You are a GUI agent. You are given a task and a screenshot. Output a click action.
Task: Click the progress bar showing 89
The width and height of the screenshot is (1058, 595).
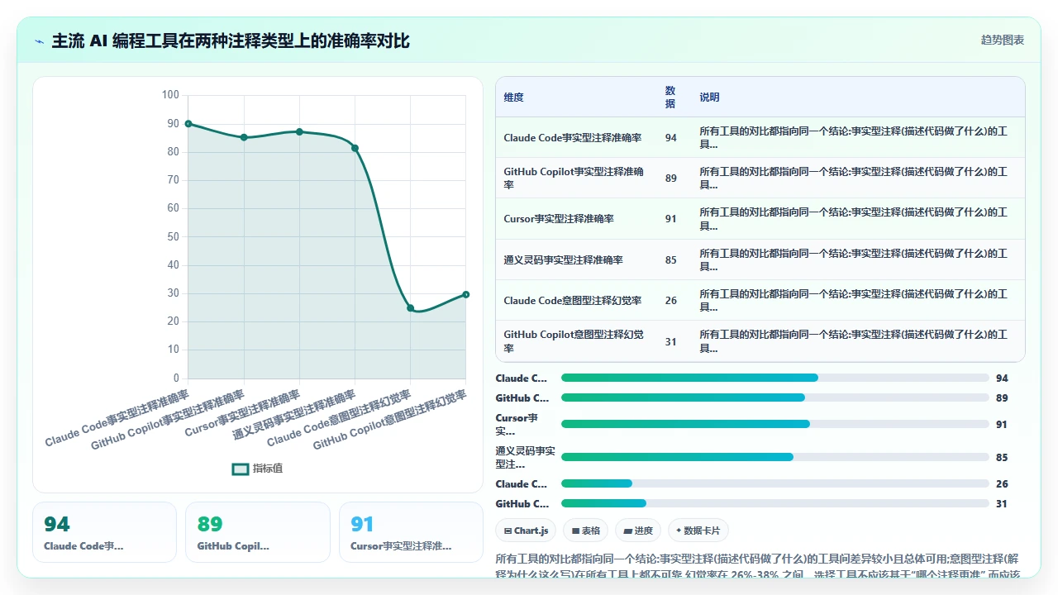coord(775,397)
